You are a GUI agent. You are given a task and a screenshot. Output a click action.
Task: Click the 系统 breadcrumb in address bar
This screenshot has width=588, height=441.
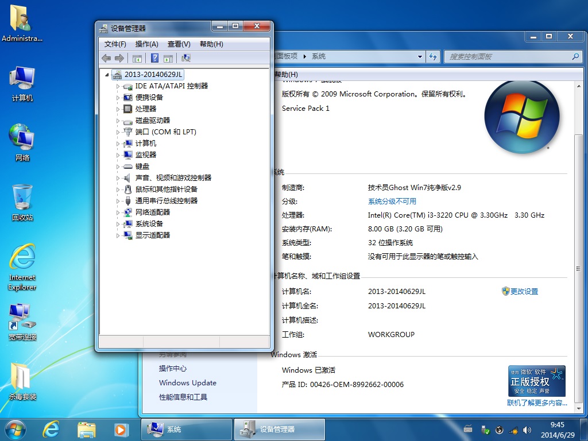318,56
